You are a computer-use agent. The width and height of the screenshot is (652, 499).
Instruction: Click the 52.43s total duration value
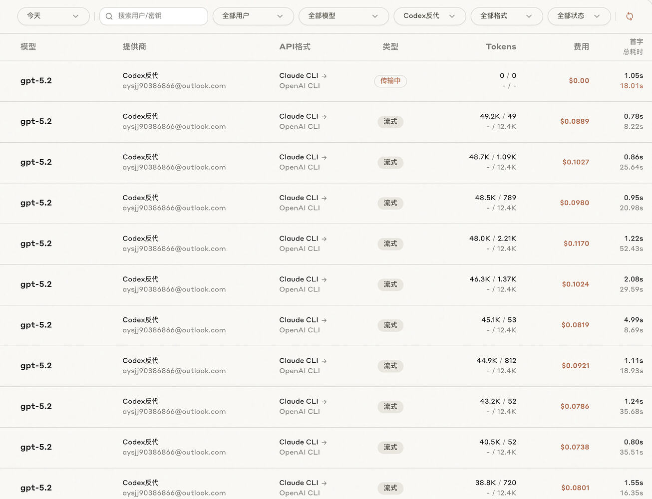[x=632, y=249]
